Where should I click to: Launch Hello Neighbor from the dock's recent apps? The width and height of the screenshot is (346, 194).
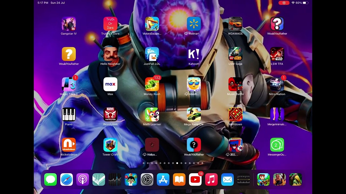pos(280,179)
